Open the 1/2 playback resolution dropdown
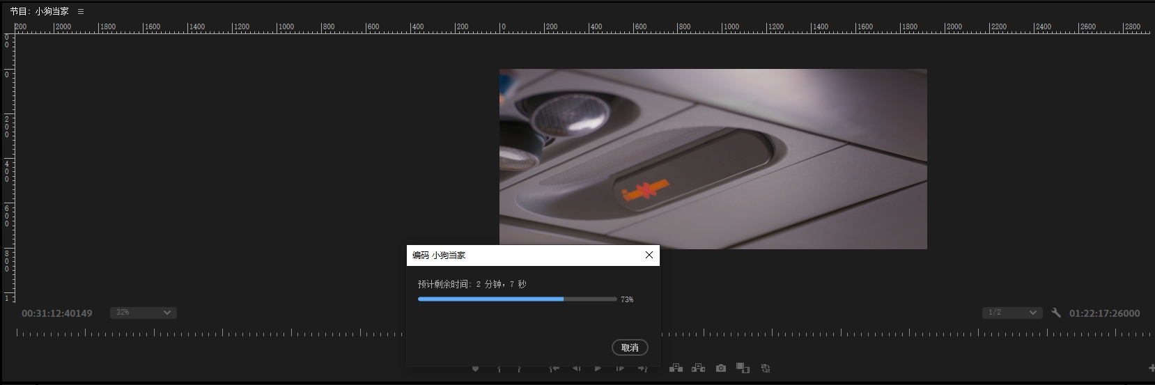Viewport: 1155px width, 385px height. click(x=1011, y=313)
